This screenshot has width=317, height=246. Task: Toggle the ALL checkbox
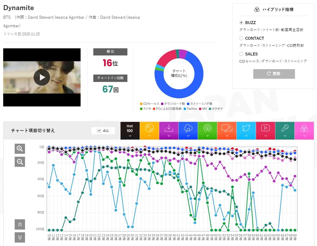[x=99, y=131]
